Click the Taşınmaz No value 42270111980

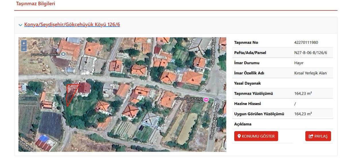pos(306,43)
